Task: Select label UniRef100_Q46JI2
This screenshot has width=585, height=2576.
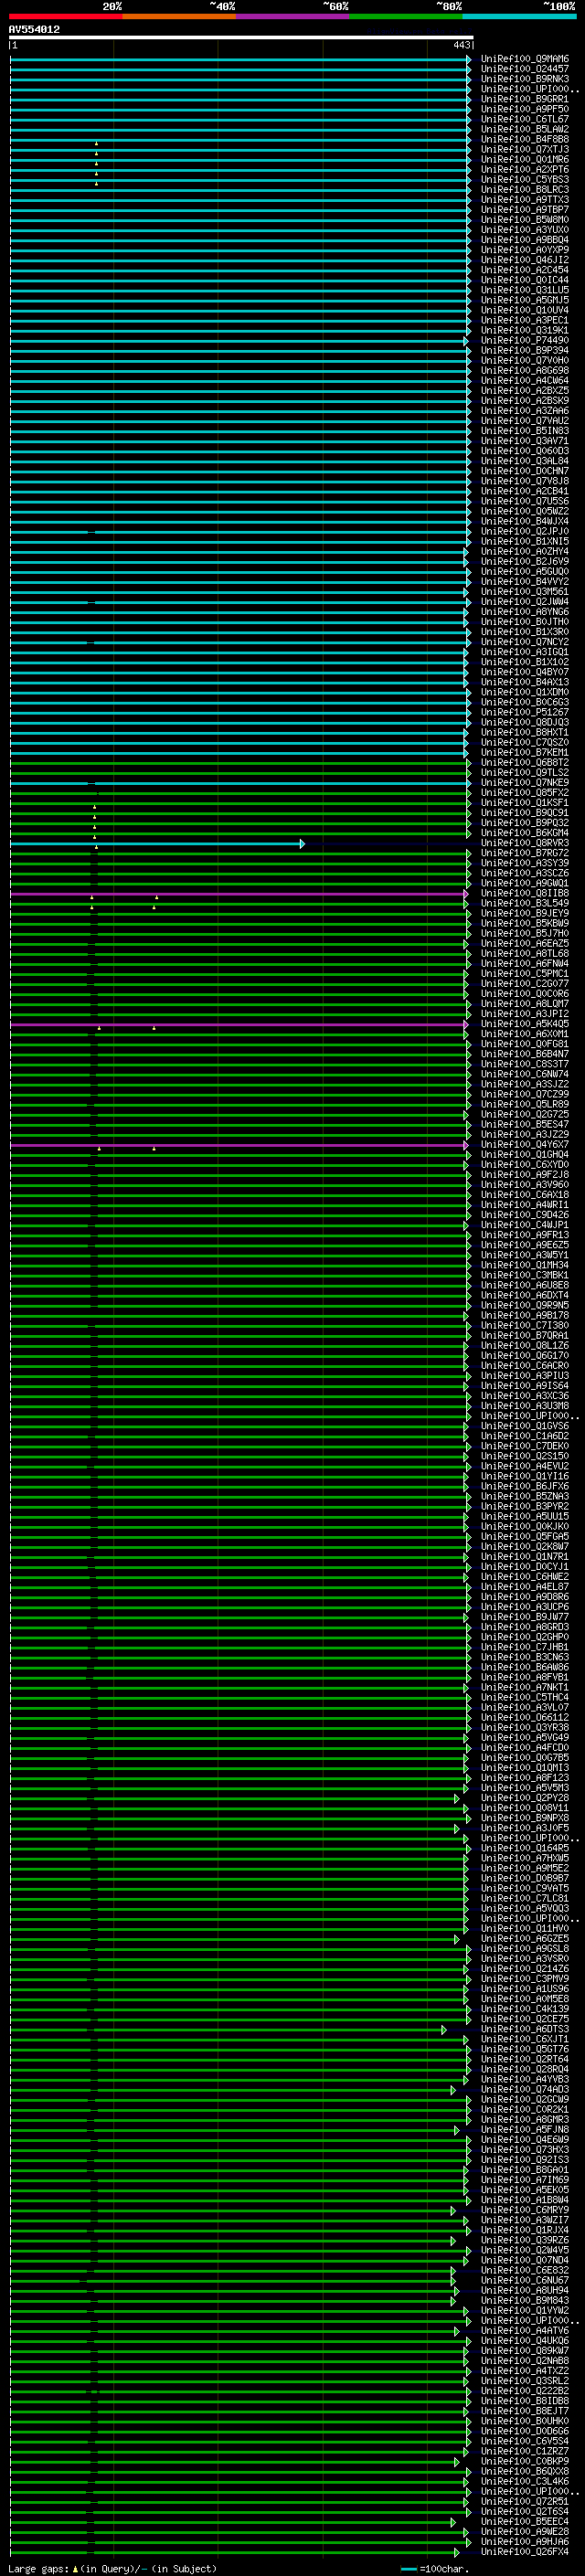Action: (524, 260)
